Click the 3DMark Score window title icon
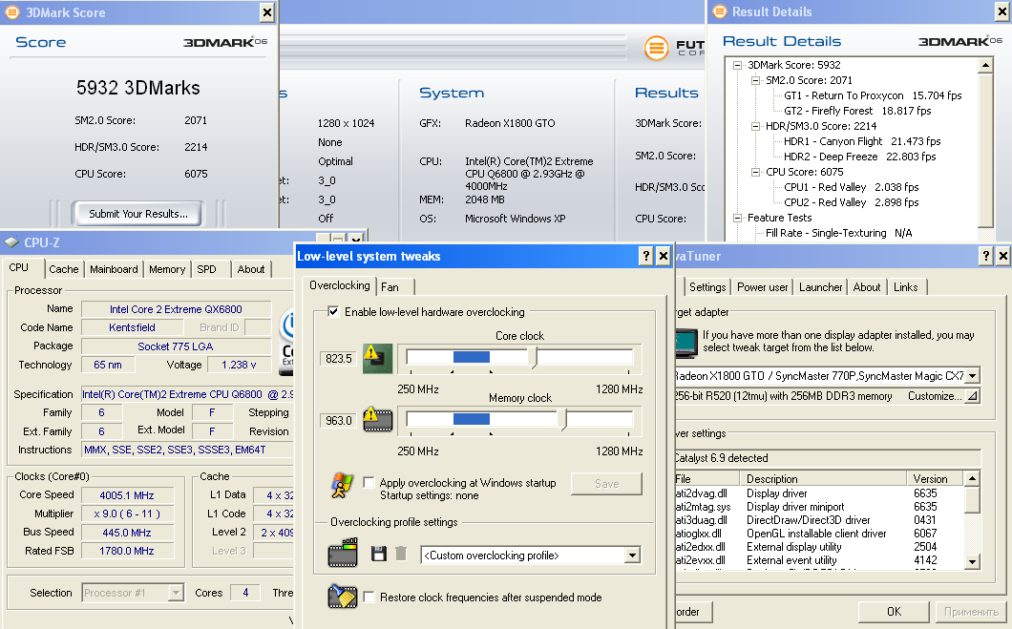 point(12,12)
